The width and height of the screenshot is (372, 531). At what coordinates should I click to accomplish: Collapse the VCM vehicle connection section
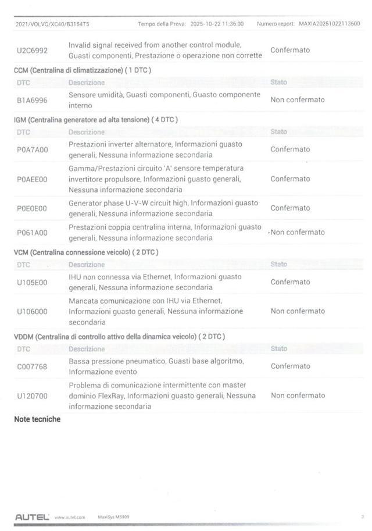click(86, 252)
